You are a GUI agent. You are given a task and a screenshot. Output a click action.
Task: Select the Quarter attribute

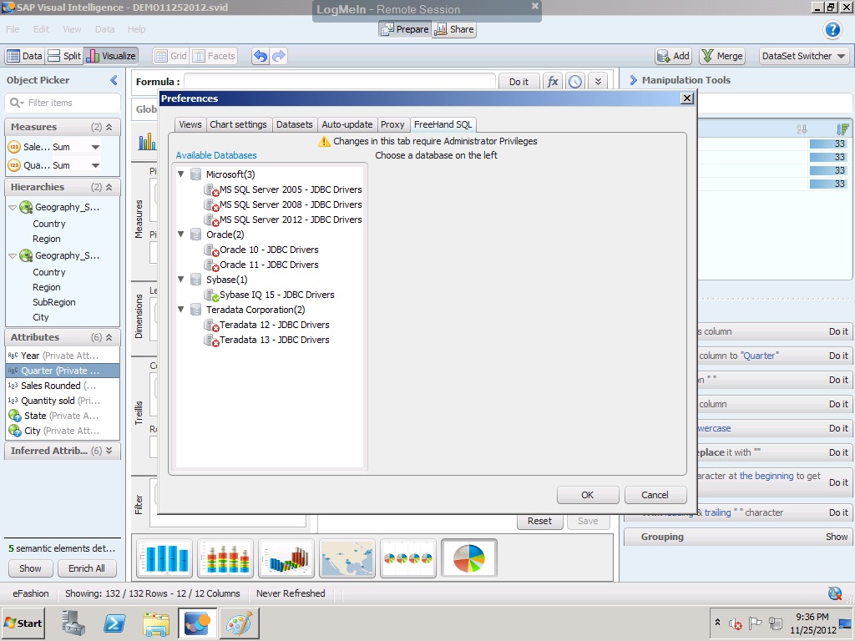pos(62,371)
